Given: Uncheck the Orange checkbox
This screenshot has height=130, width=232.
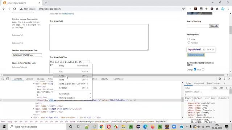Looking at the screenshot, I should pos(195,69).
